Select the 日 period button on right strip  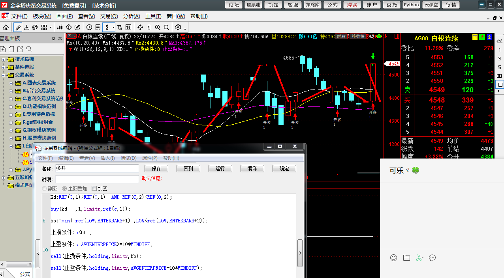tap(500, 85)
